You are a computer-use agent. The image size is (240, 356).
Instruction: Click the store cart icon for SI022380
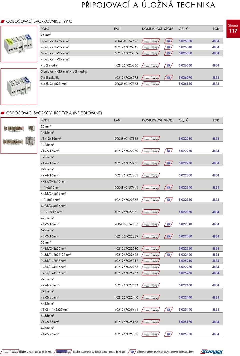pos(168,236)
